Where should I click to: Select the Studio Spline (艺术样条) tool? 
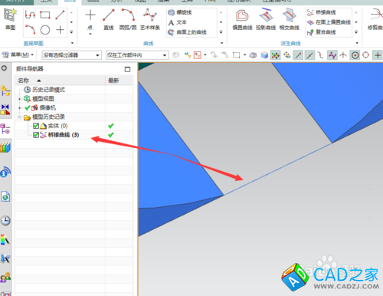(x=150, y=20)
